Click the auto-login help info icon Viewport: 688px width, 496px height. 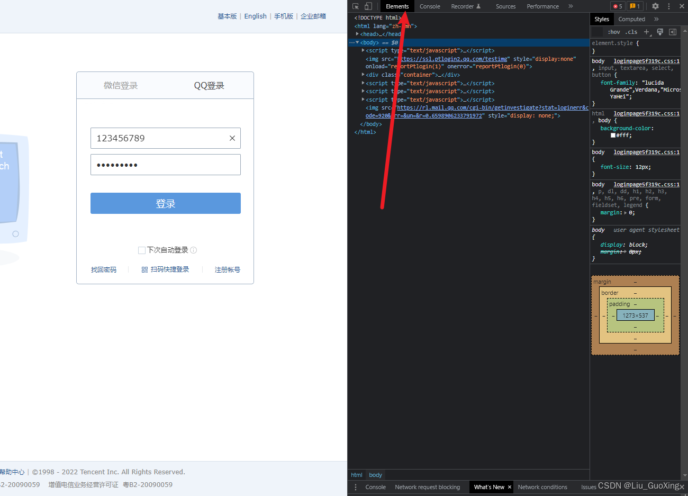194,250
